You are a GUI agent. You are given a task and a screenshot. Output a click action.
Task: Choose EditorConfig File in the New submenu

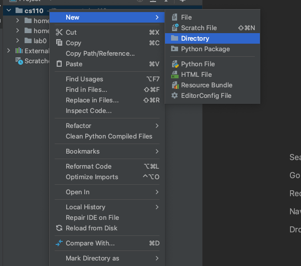[212, 96]
